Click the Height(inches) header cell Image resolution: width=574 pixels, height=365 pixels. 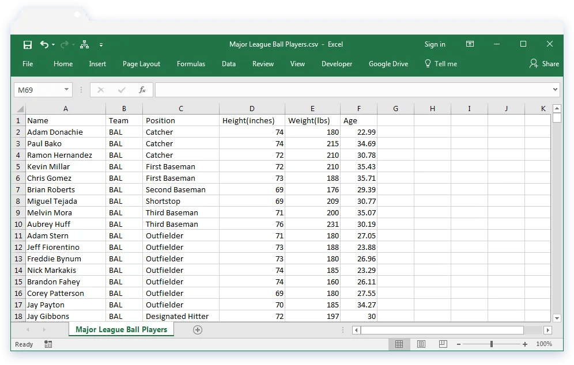[x=252, y=121]
